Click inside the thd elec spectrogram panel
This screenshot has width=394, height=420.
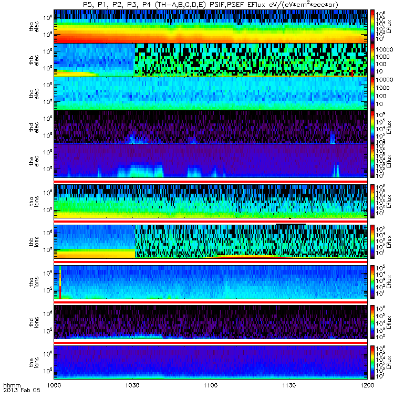(x=211, y=127)
